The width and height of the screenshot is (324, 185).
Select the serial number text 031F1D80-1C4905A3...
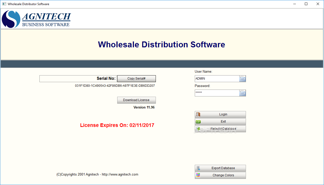[115, 86]
